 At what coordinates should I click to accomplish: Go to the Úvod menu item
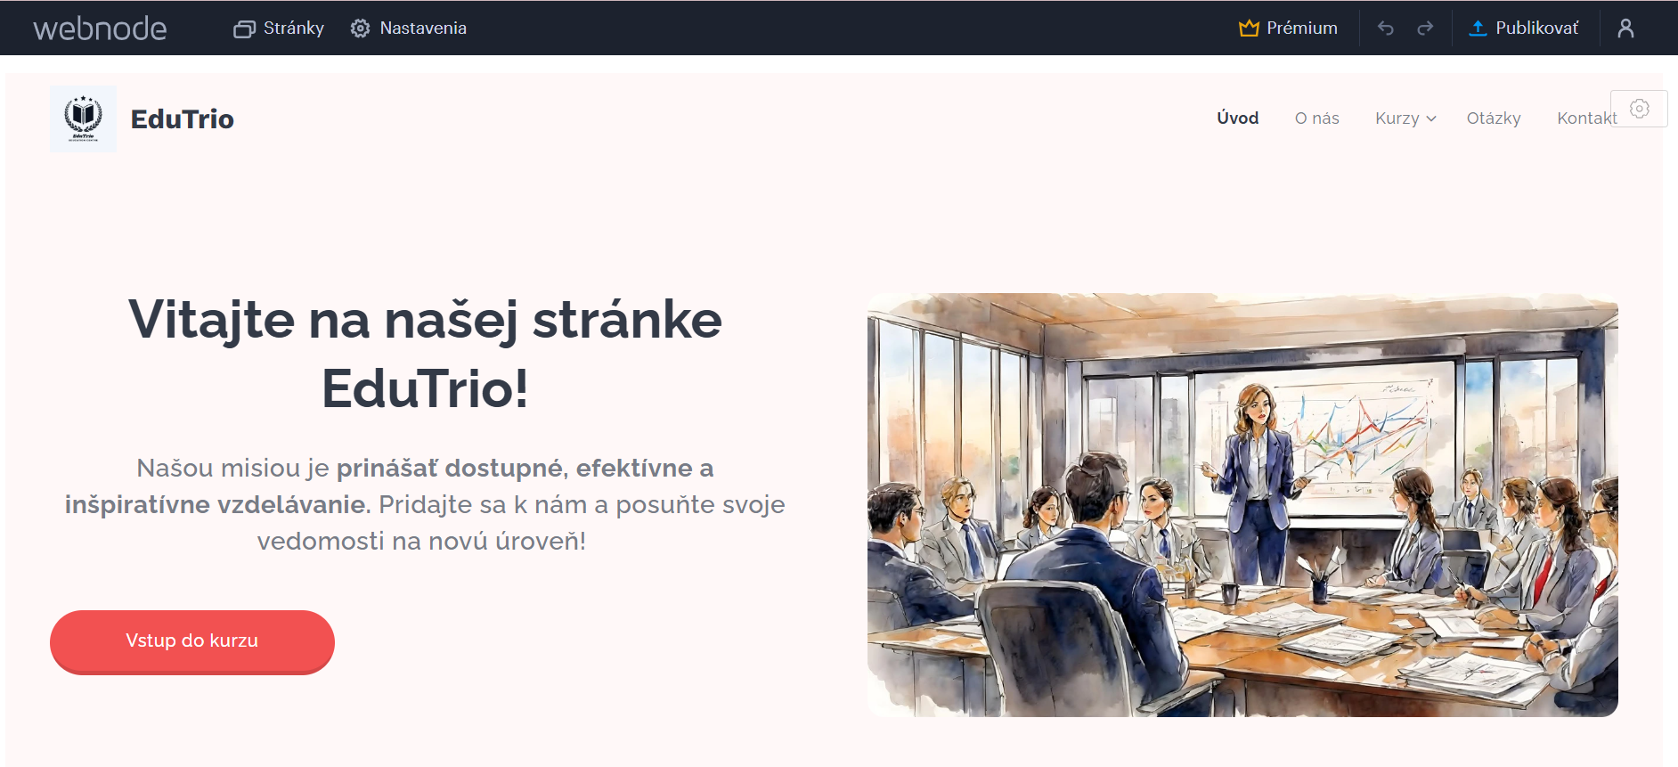[1238, 118]
